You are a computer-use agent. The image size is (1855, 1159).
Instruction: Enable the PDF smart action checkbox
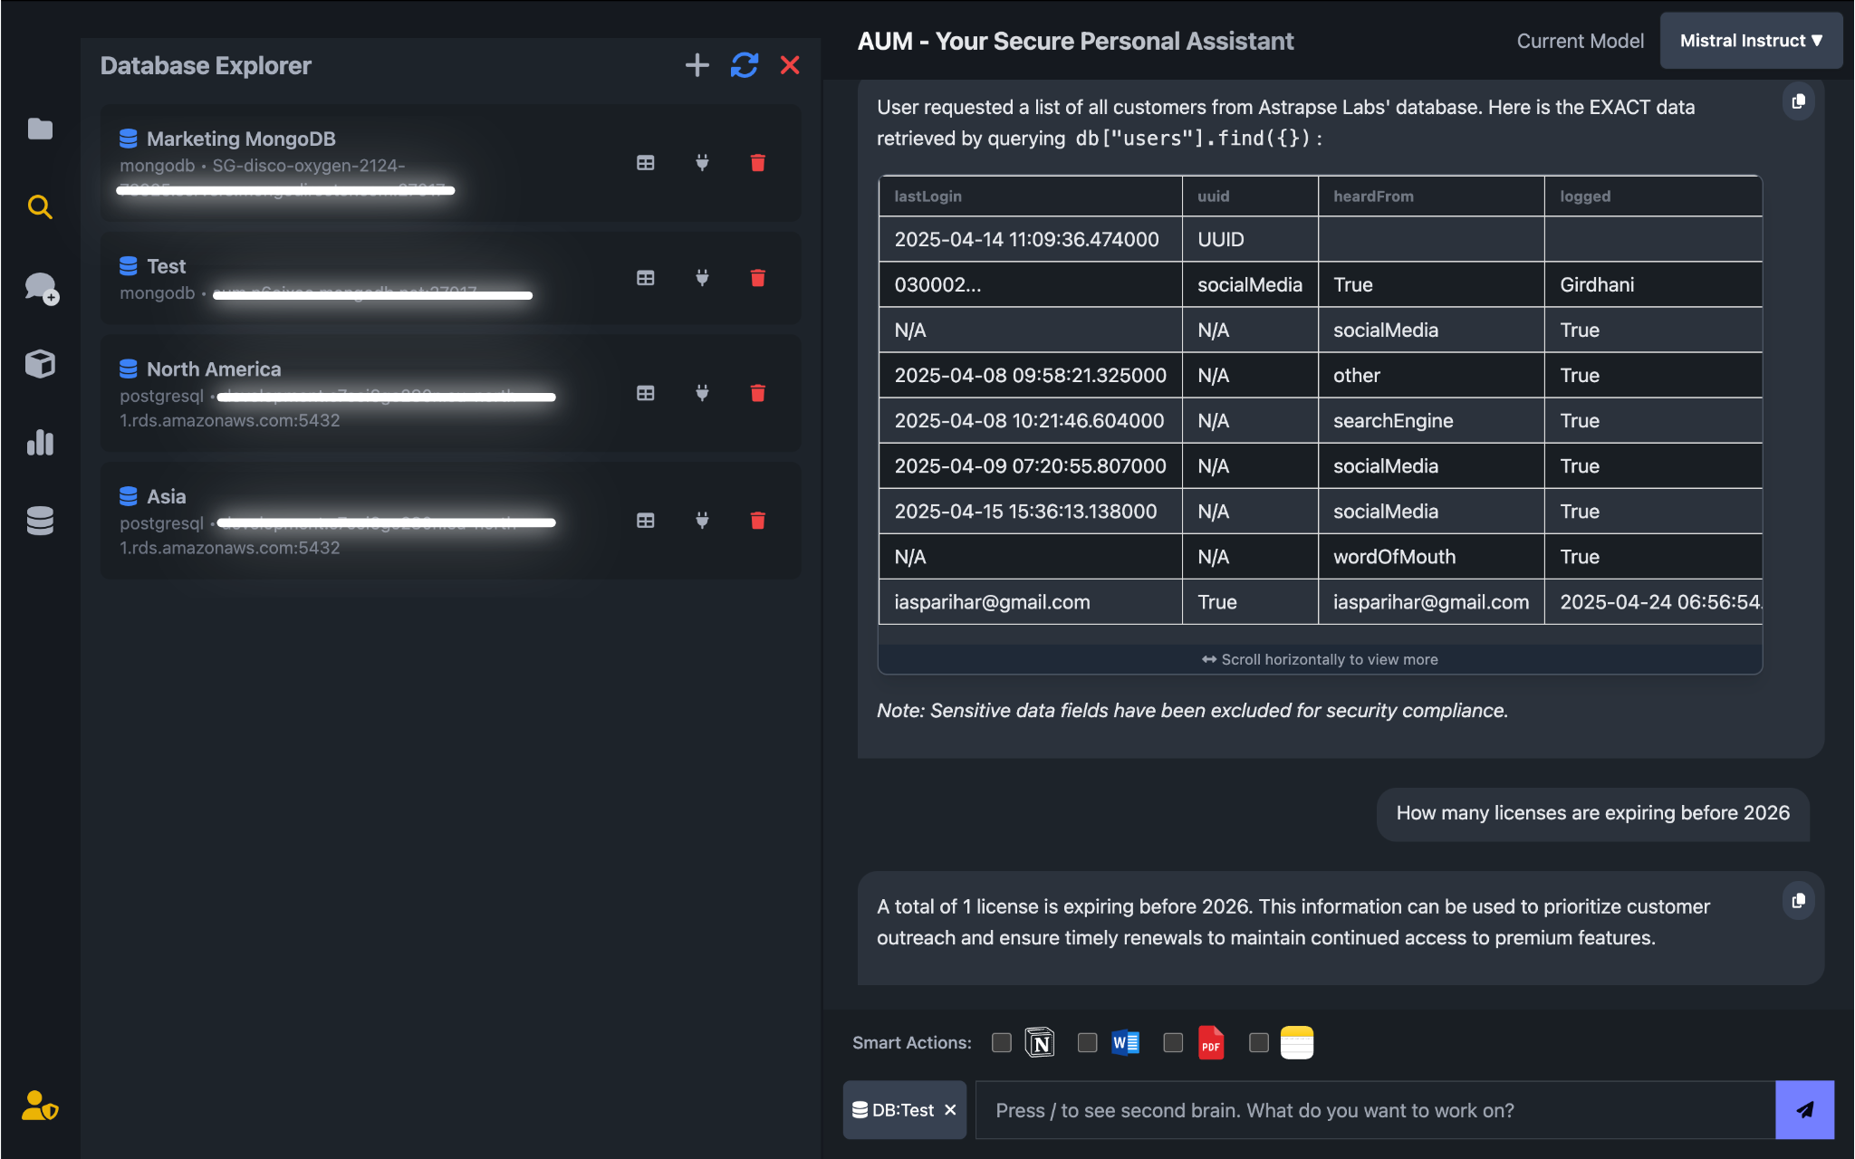pyautogui.click(x=1173, y=1043)
